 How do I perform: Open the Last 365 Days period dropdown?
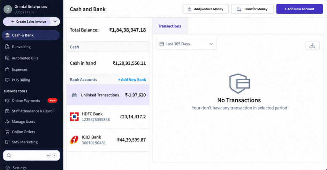tap(186, 44)
